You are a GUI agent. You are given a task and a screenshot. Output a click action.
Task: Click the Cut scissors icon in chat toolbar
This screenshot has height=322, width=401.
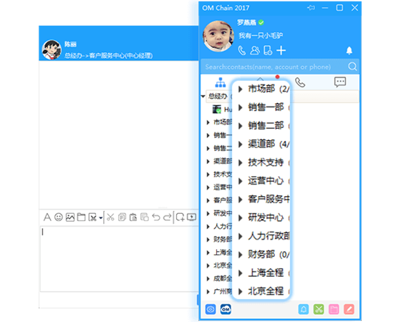(110, 218)
